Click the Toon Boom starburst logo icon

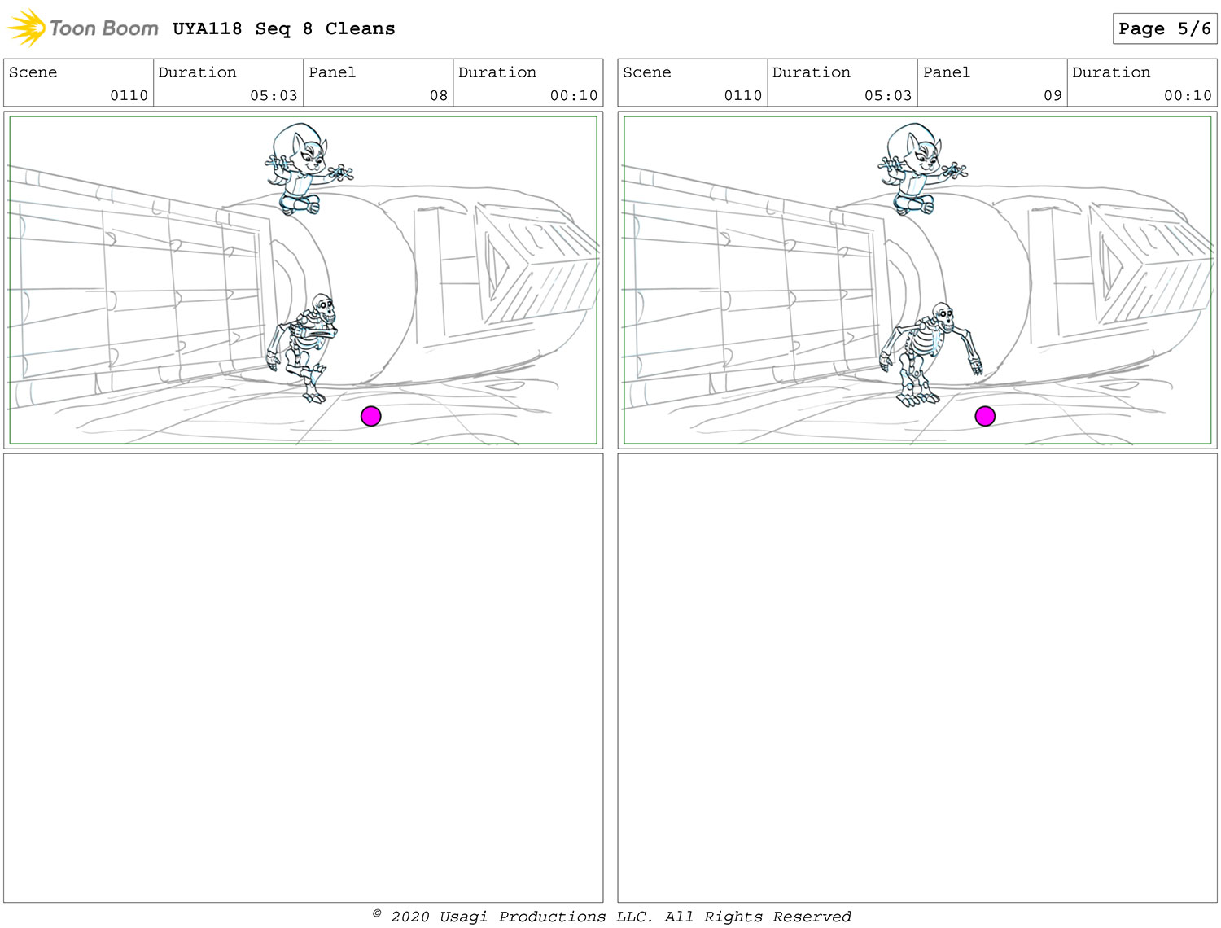pos(27,28)
